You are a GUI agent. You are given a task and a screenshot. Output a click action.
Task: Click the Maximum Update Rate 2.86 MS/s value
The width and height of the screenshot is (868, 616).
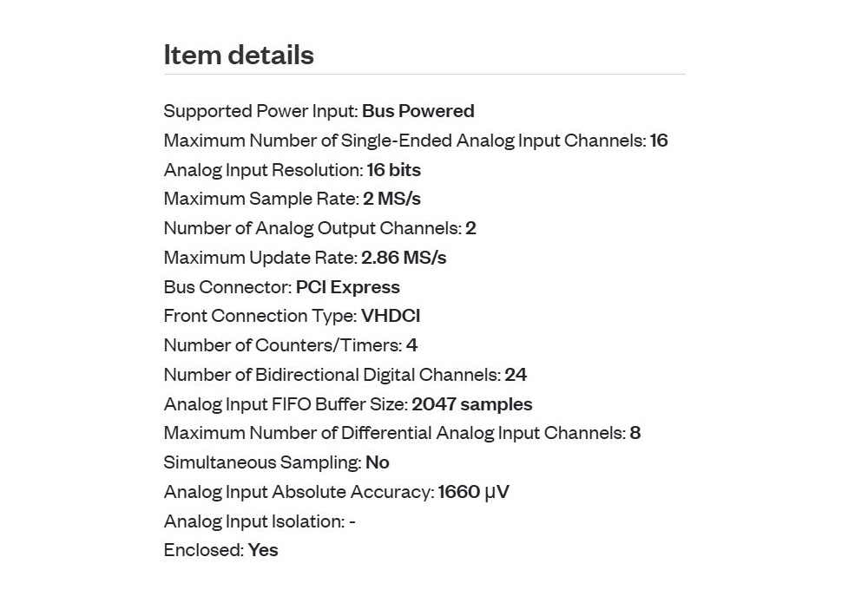click(404, 258)
